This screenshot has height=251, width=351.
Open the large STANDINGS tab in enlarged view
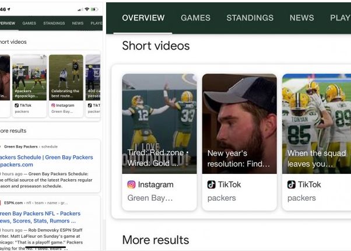(x=250, y=18)
